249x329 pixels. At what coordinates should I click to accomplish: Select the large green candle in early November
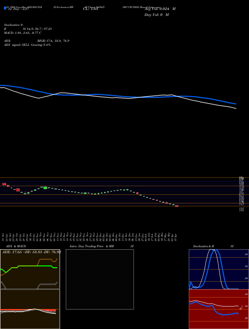(x=45, y=188)
